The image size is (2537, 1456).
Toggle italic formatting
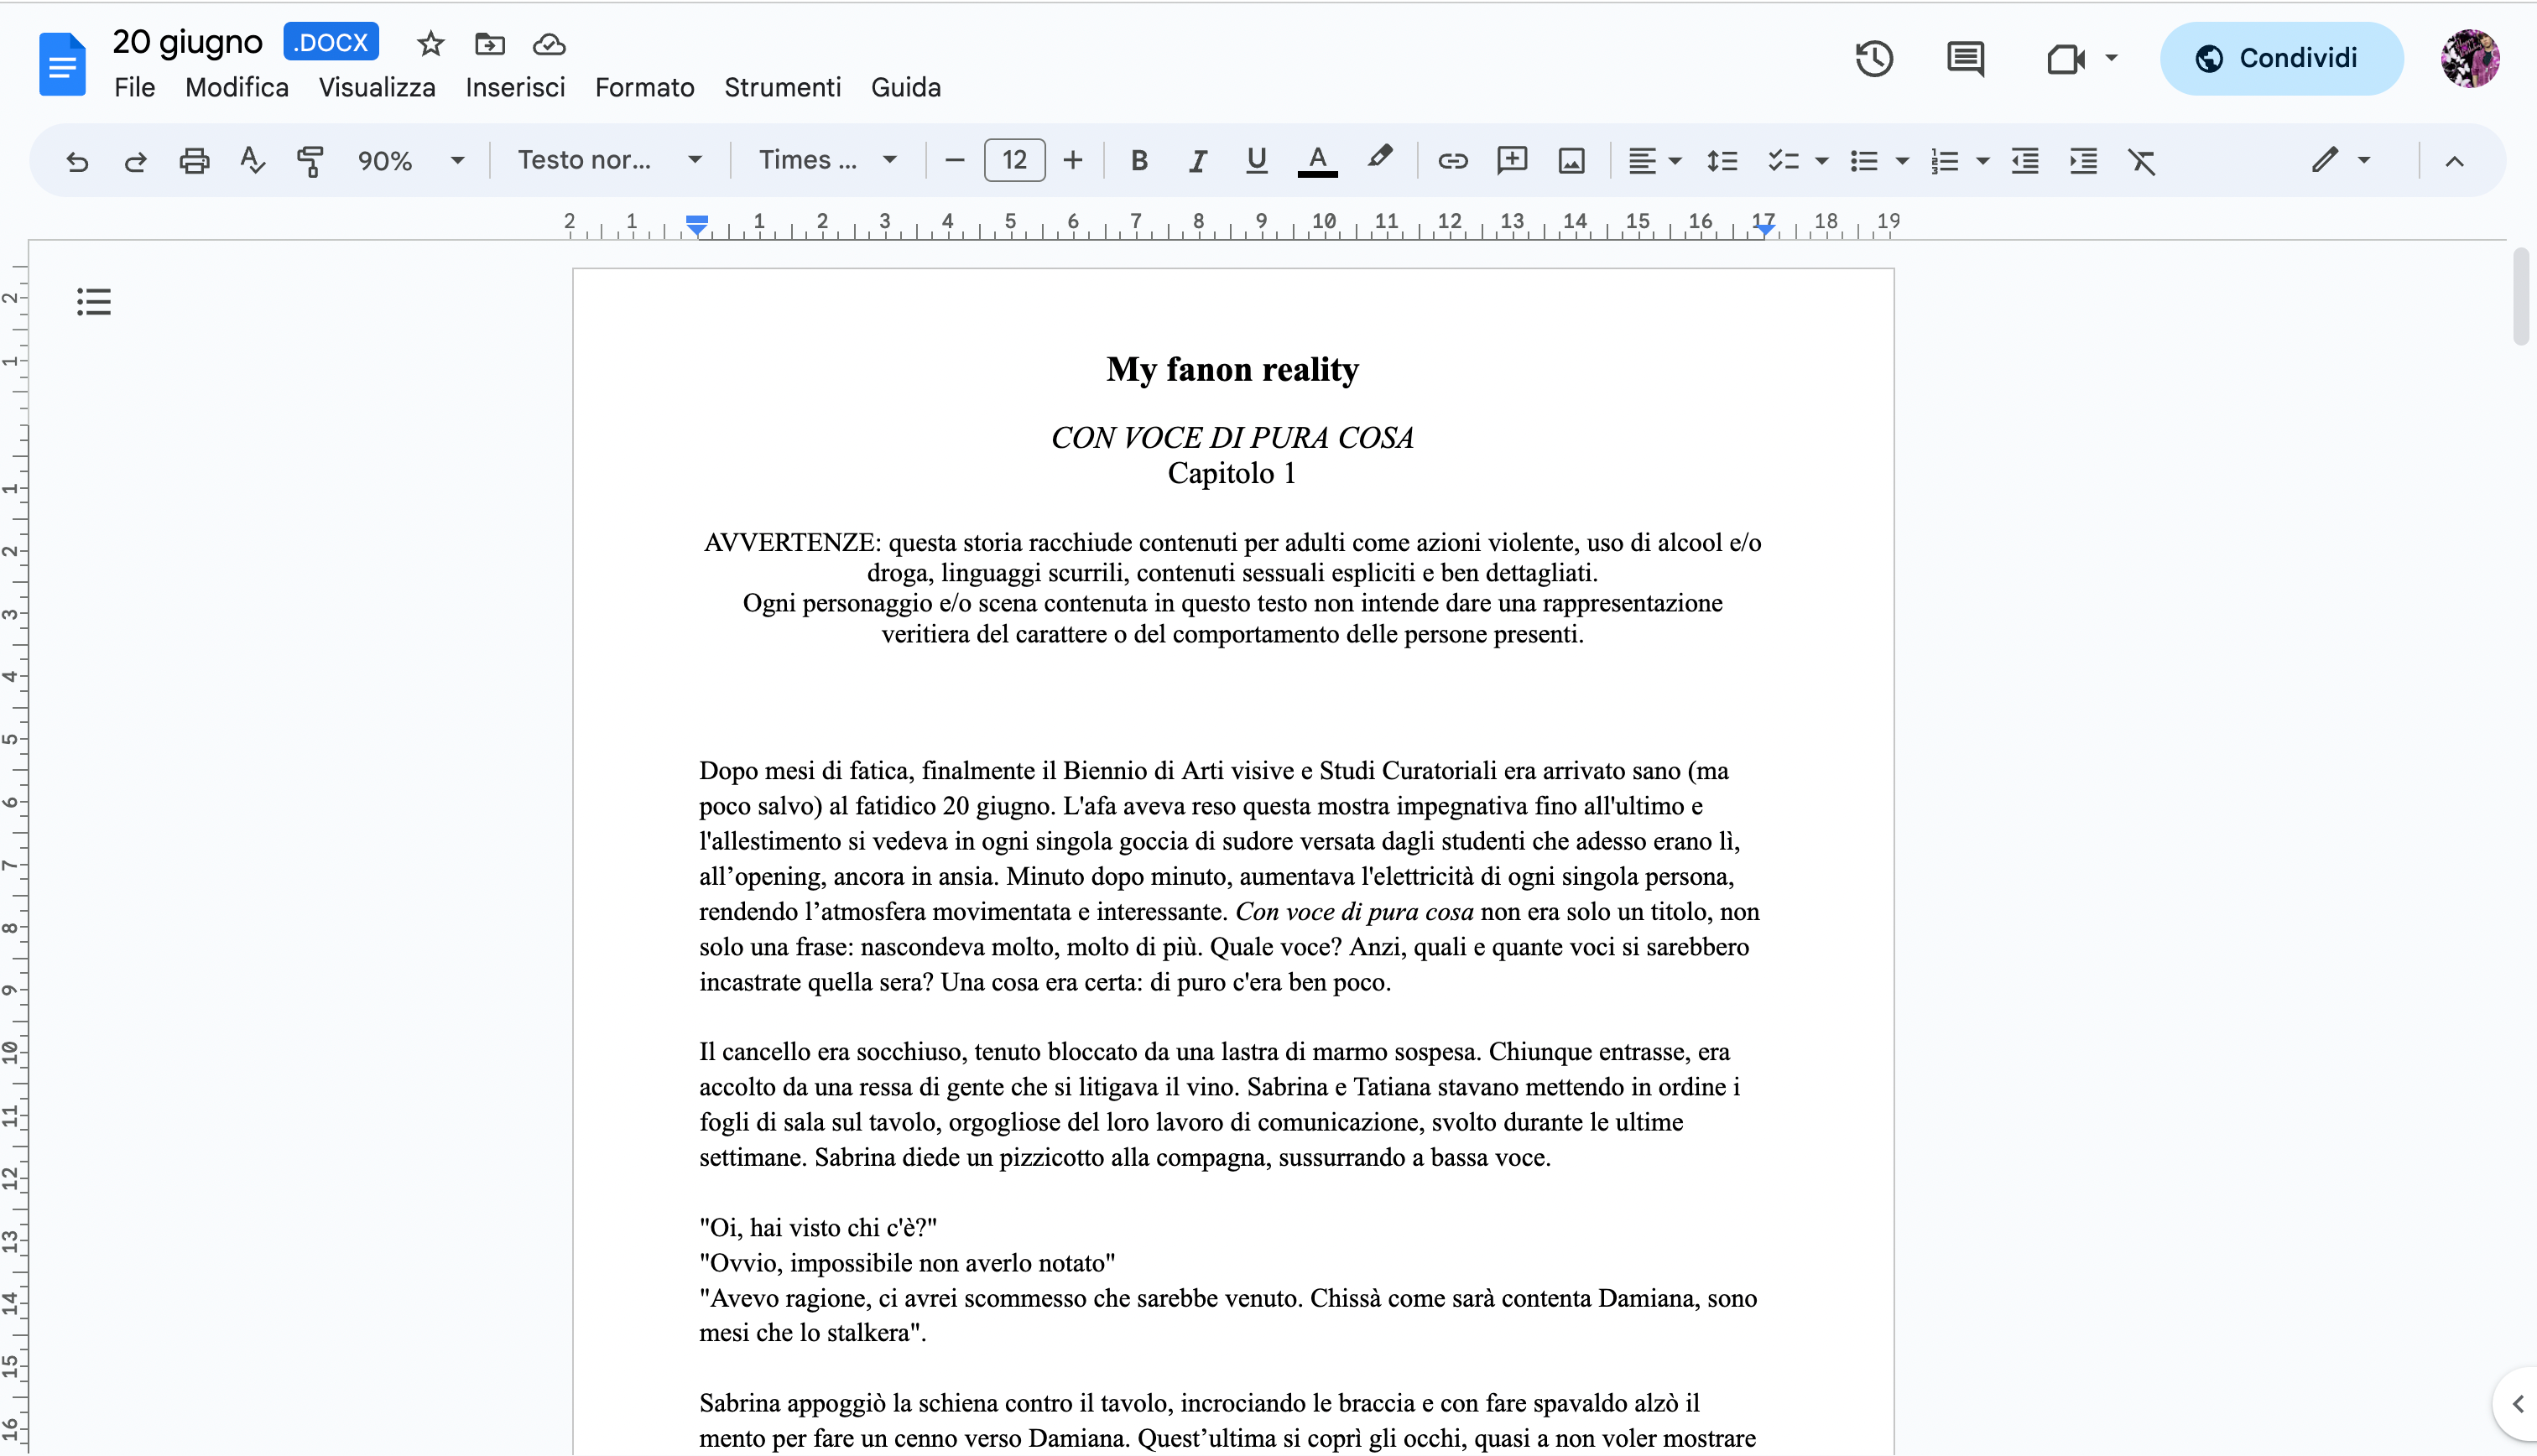(1197, 160)
